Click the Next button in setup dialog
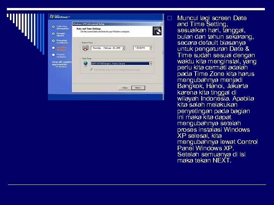Viewport: 274px width, 205px height. (x=138, y=88)
